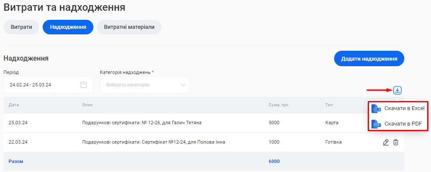
Task: Select the certificate row for Галич Тетяна
Action: pos(142,123)
